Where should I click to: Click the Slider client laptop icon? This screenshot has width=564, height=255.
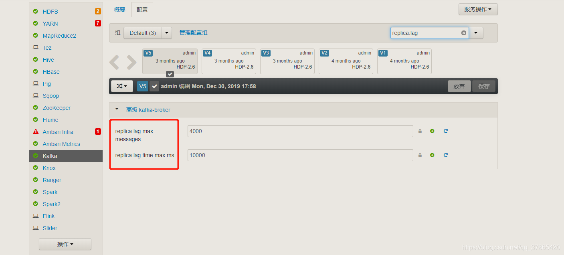[36, 228]
